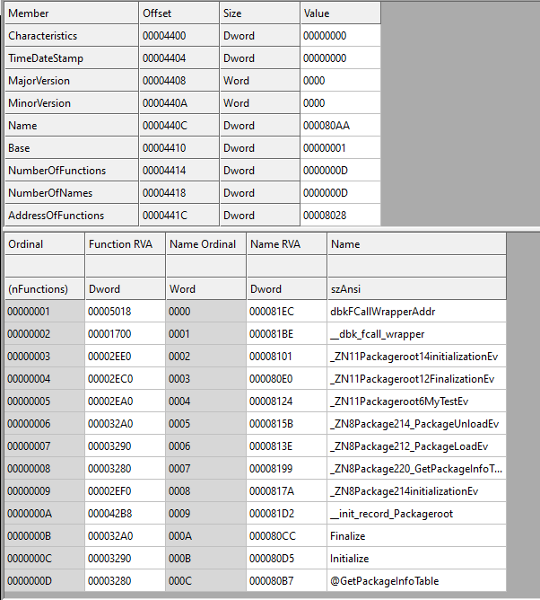The width and height of the screenshot is (540, 600).
Task: Click the export Name column header
Action: click(417, 243)
